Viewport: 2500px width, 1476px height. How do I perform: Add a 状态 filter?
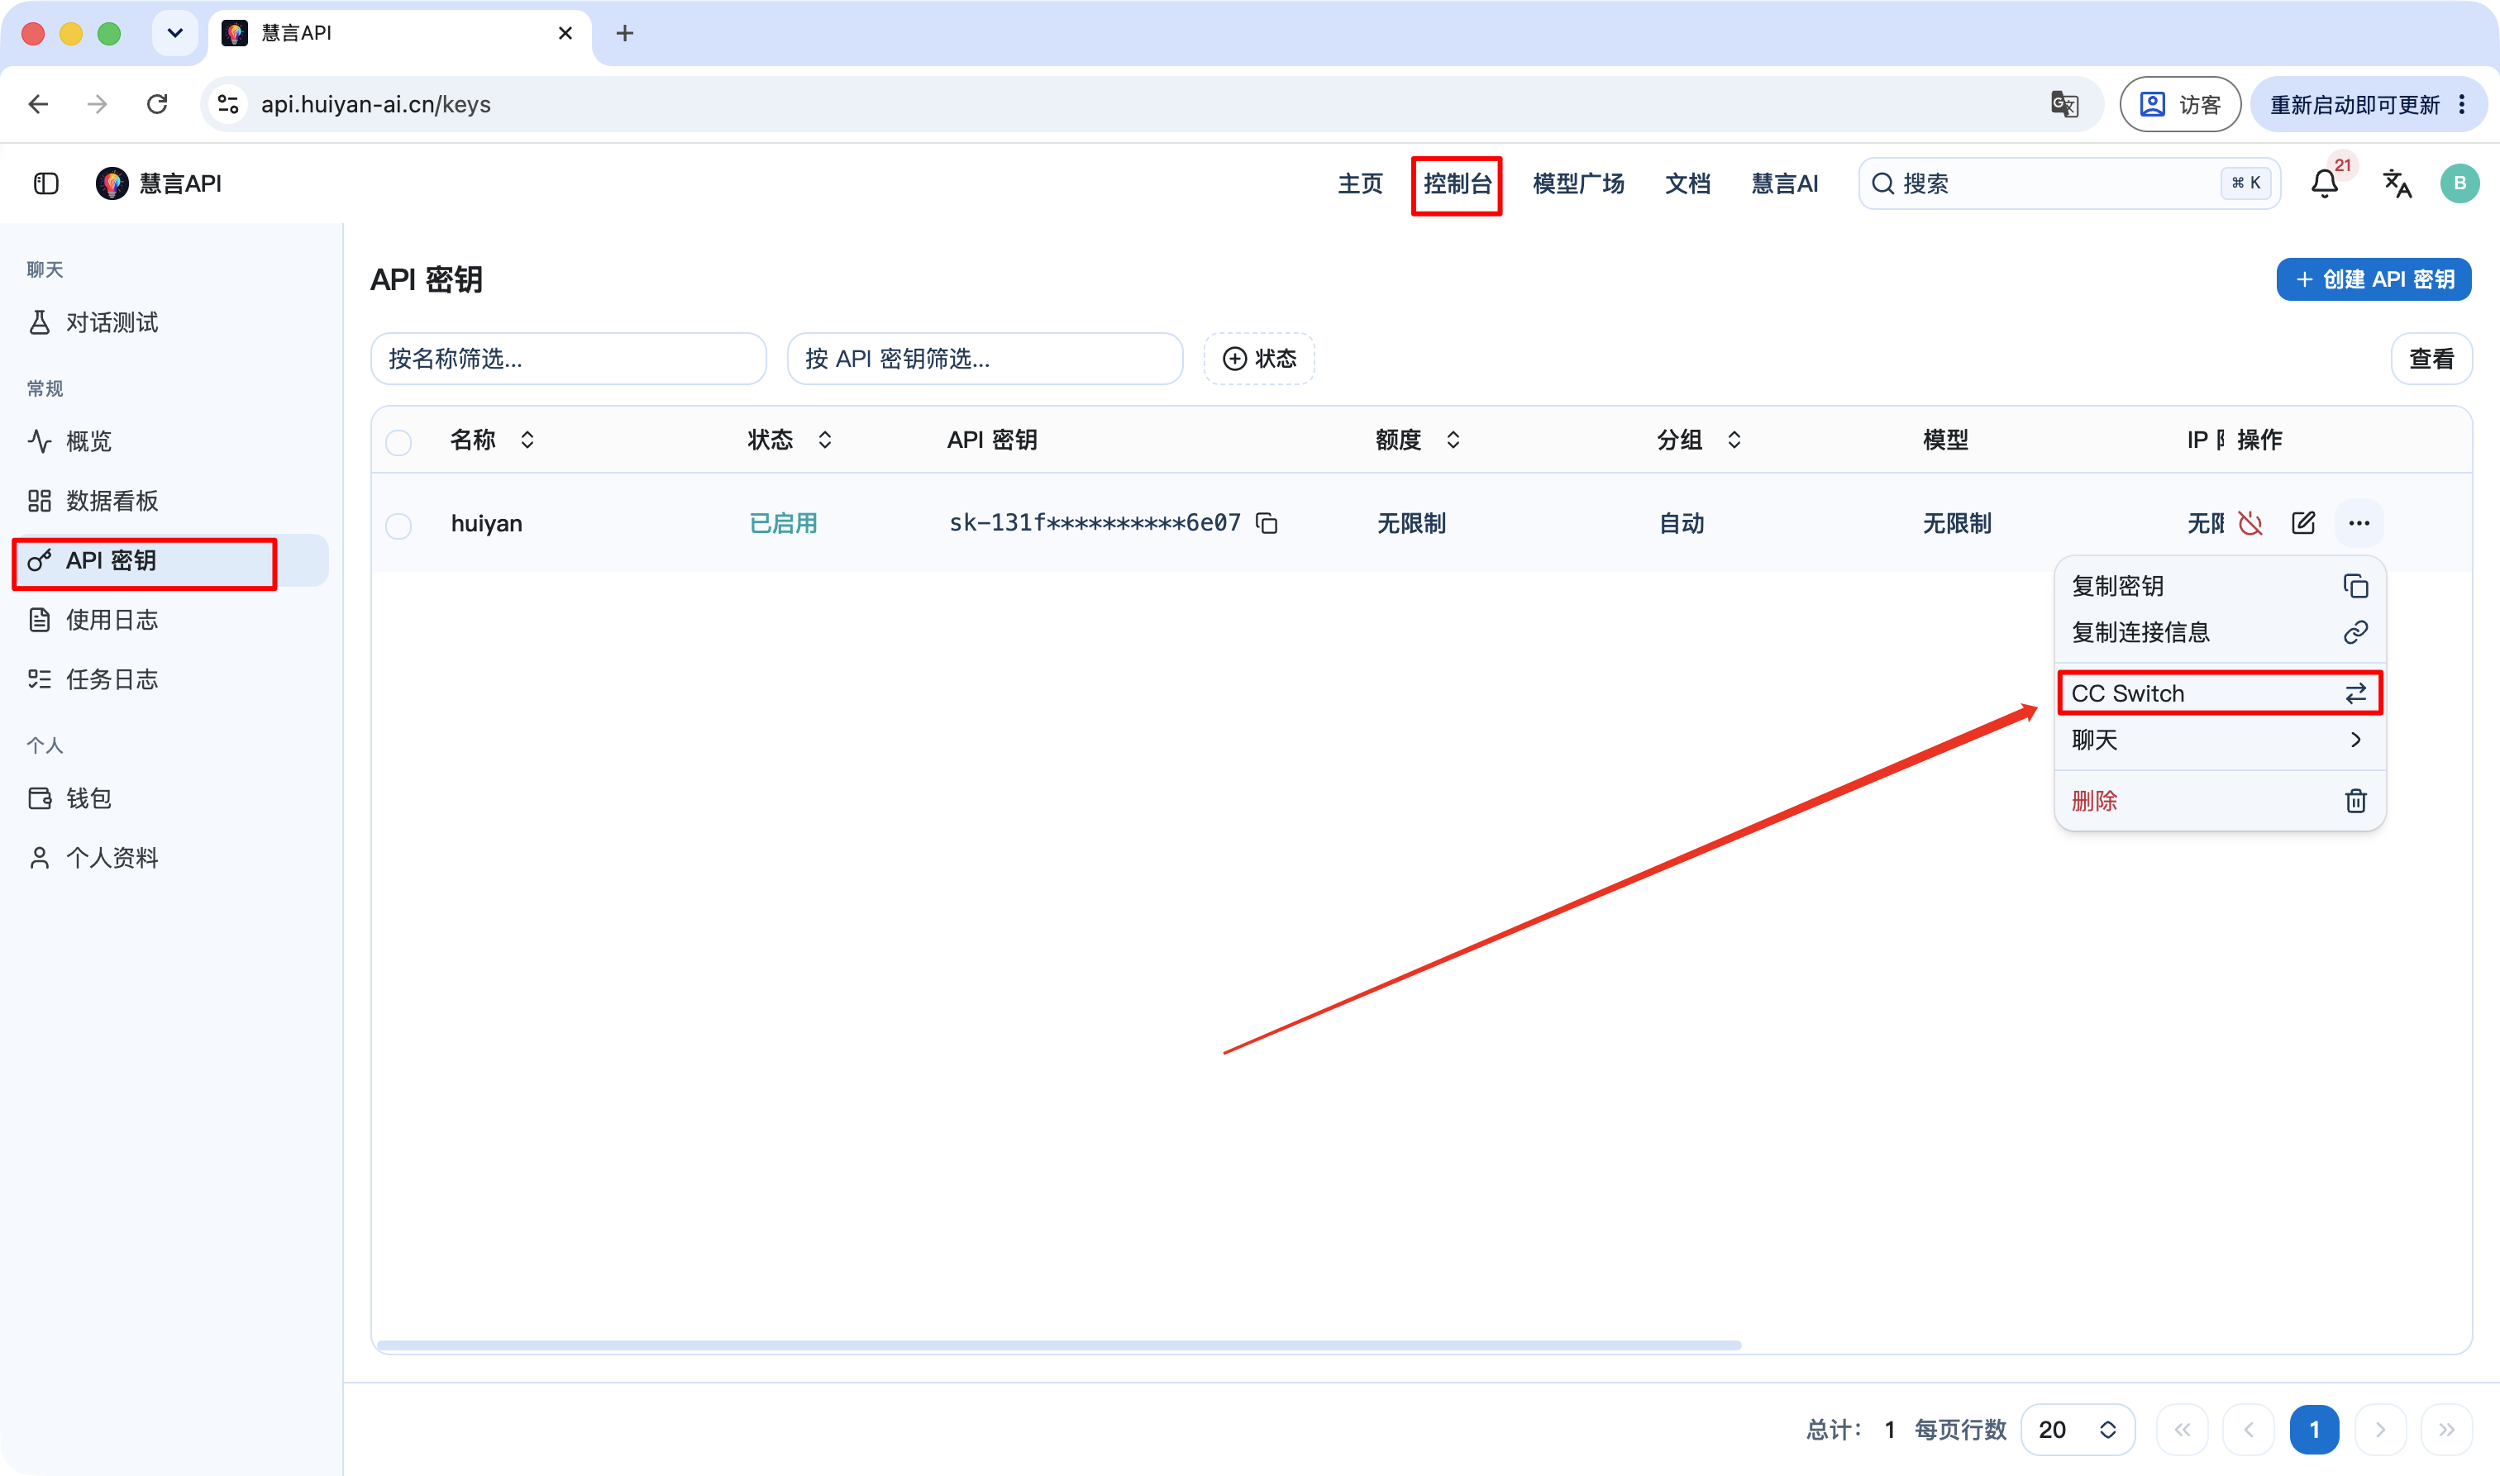pyautogui.click(x=1258, y=358)
